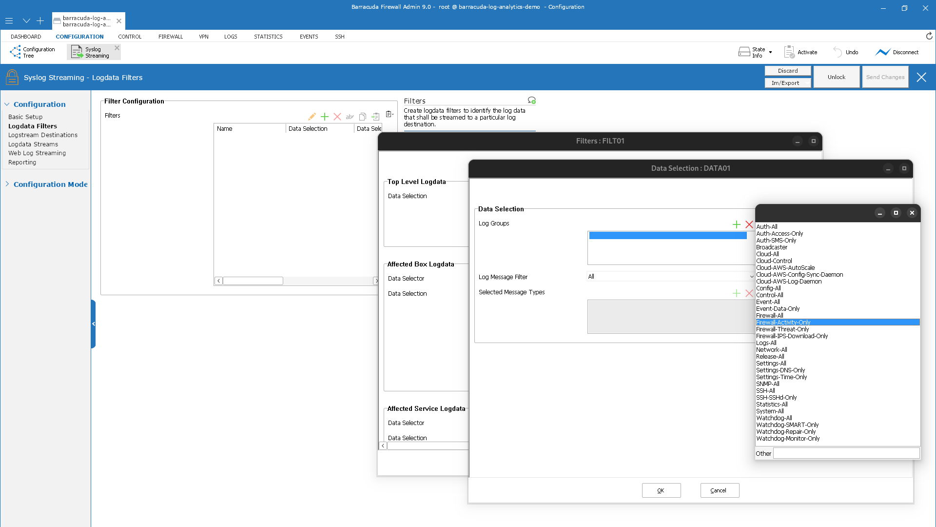The image size is (936, 527).
Task: Open the LOGS tab
Action: (231, 37)
